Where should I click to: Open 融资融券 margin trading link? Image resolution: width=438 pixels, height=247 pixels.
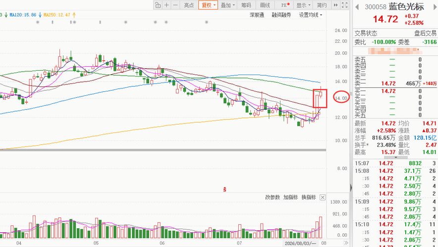point(281,15)
